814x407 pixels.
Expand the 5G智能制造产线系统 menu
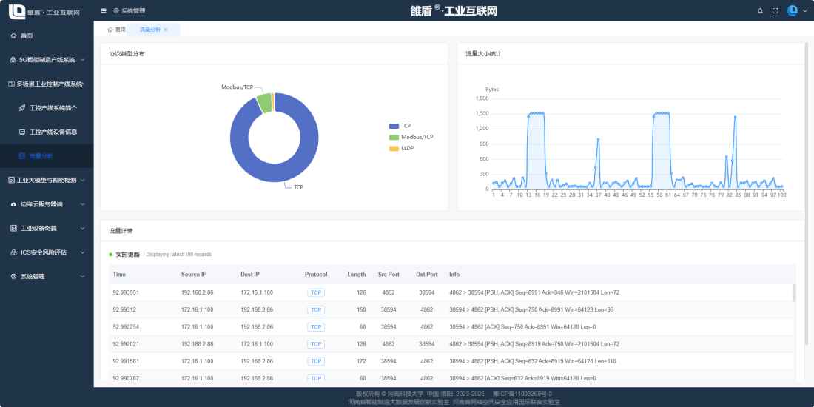(x=81, y=60)
